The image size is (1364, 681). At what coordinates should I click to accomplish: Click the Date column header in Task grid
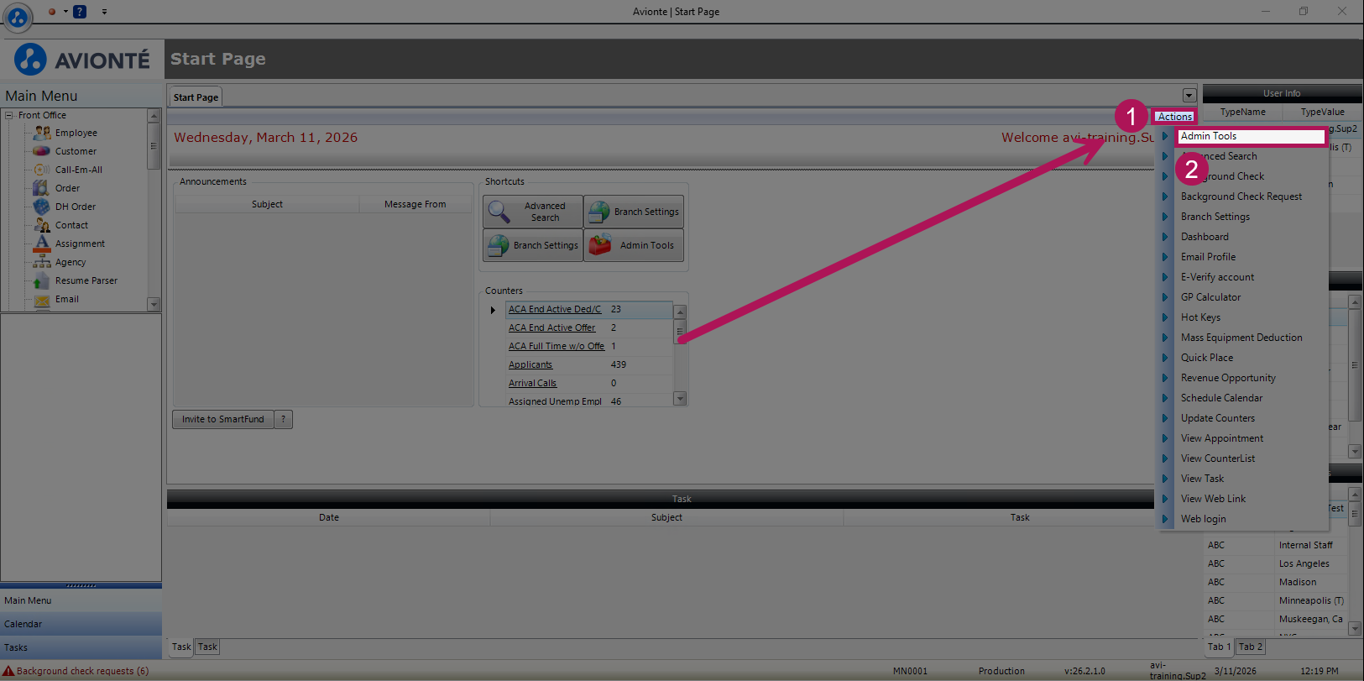(329, 517)
